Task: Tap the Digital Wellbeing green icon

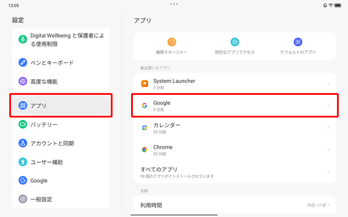Action: (23, 39)
